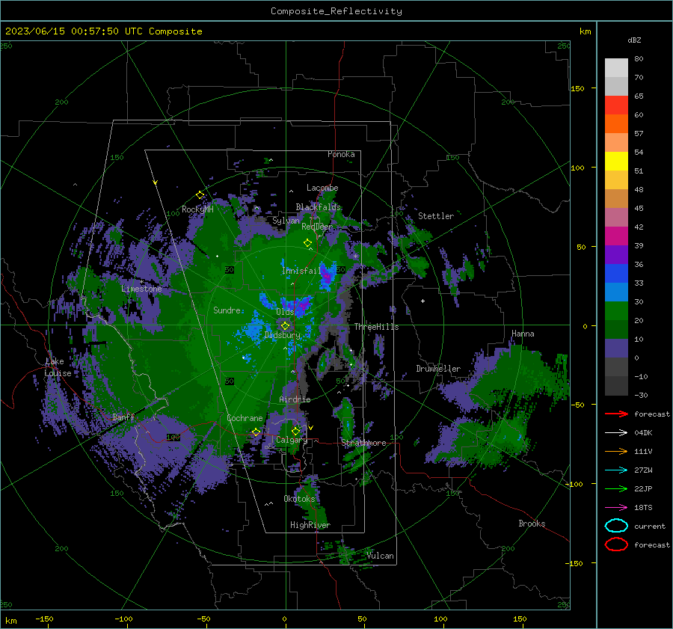The width and height of the screenshot is (673, 629).
Task: Click the green 22JP arrow icon
Action: click(616, 488)
